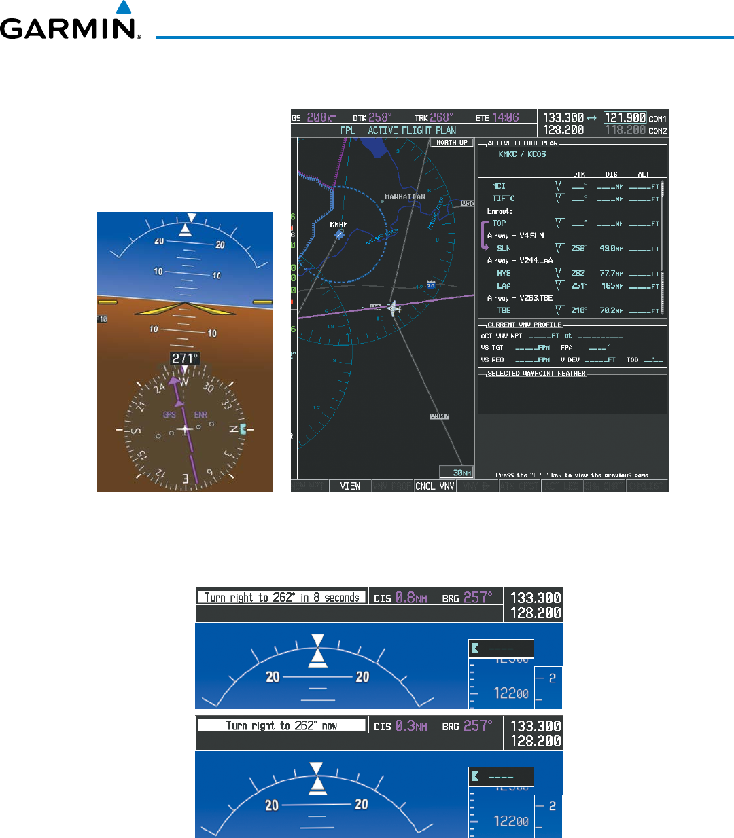The height and width of the screenshot is (838, 734).
Task: Click the Interstate 70 shield on map
Action: pos(430,285)
